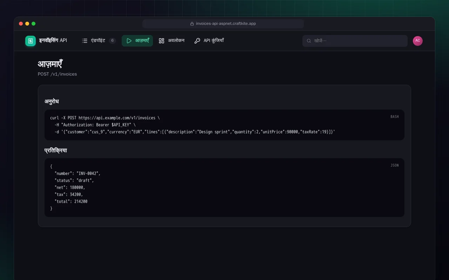
Task: Click the आज़माएँ play icon
Action: [129, 41]
